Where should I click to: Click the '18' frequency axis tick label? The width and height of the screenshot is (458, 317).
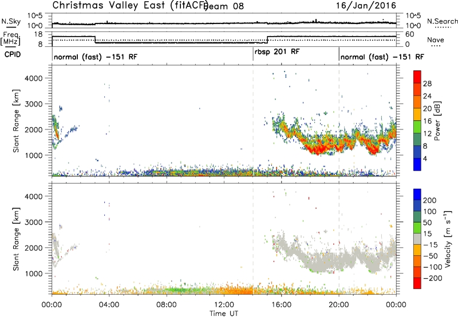pos(38,34)
